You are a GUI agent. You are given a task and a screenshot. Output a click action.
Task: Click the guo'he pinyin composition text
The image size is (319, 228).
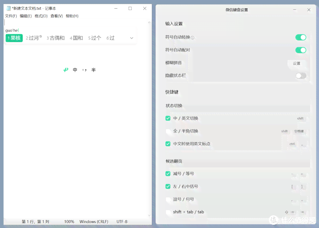point(12,30)
